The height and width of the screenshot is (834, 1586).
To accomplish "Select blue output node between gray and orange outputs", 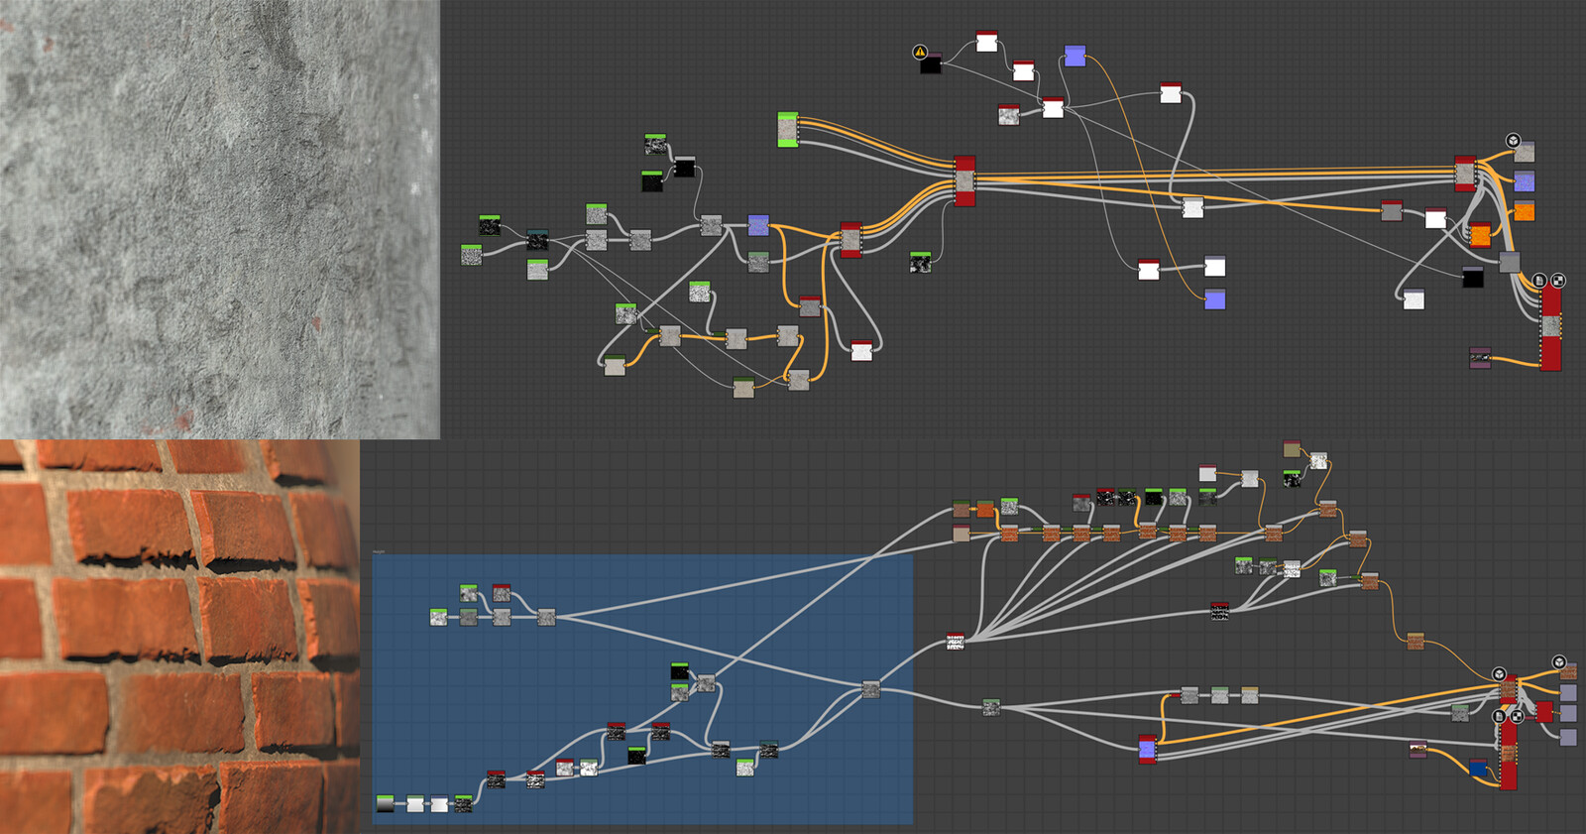I will point(1525,180).
